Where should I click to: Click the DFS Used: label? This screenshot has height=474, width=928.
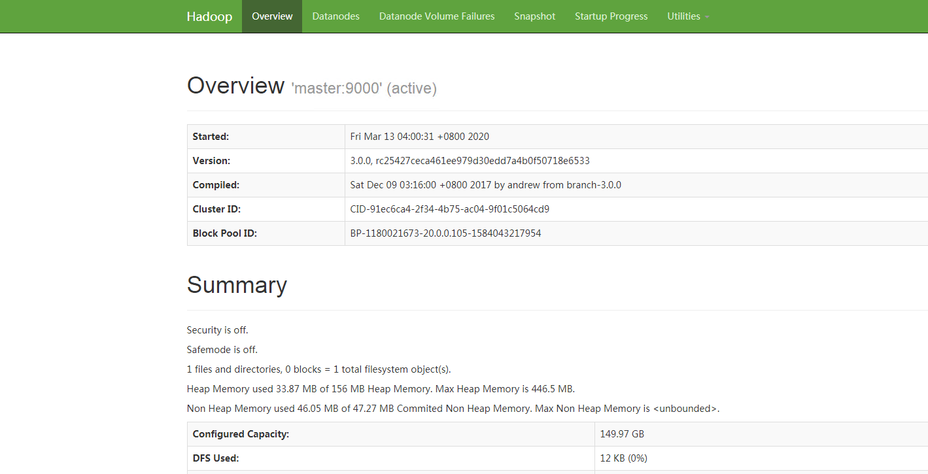tap(216, 458)
